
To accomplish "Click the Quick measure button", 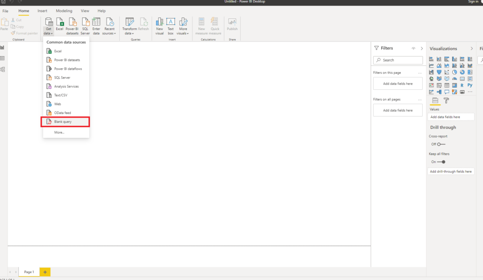I will 215,26.
